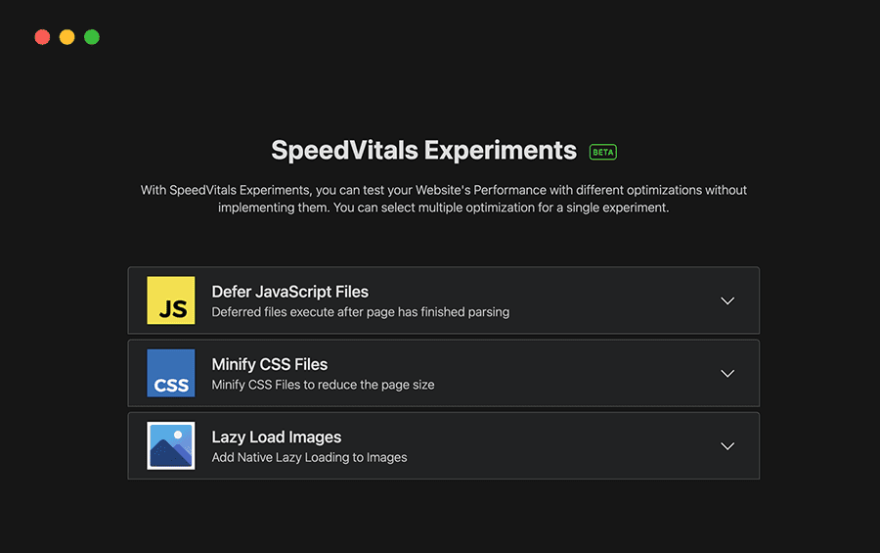Viewport: 880px width, 553px height.
Task: Click the 'implementing them. You can select' line
Action: [x=443, y=207]
